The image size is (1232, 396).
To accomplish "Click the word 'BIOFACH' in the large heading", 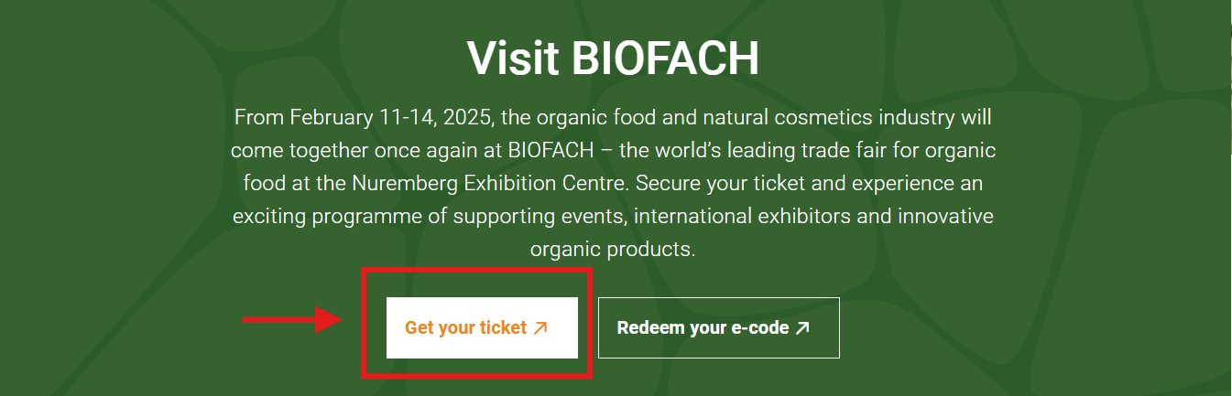I will point(666,59).
